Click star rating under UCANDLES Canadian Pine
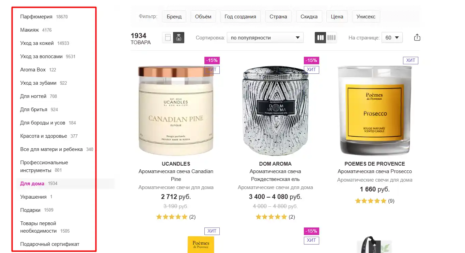465x253 pixels. (172, 217)
